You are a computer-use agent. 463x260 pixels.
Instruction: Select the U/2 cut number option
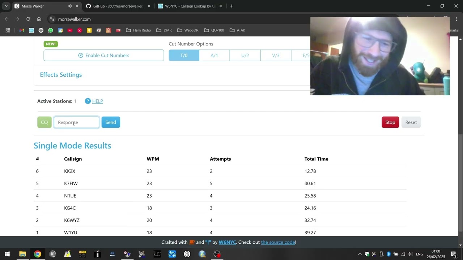[x=245, y=55]
